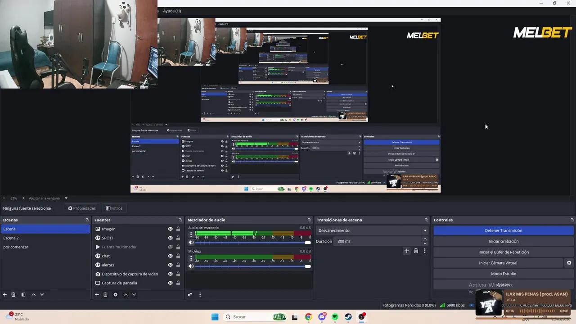Decrease the transition duration with down arrow

coord(425,243)
